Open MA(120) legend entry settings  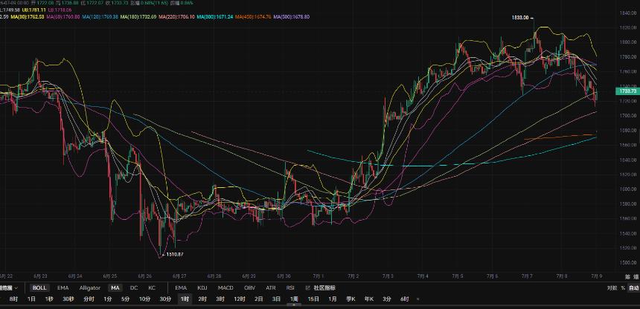pyautogui.click(x=100, y=17)
